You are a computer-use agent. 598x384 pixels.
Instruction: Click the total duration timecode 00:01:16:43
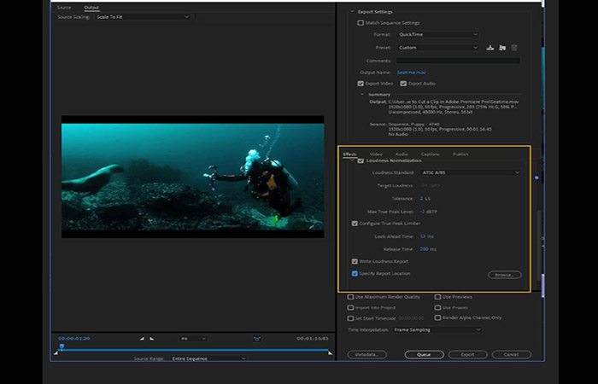tap(313, 338)
